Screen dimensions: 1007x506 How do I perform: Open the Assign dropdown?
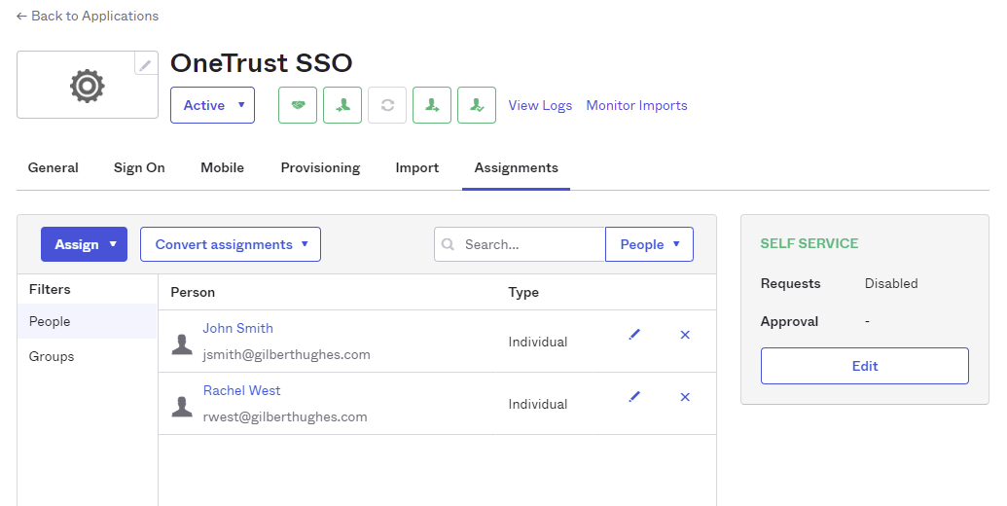84,244
